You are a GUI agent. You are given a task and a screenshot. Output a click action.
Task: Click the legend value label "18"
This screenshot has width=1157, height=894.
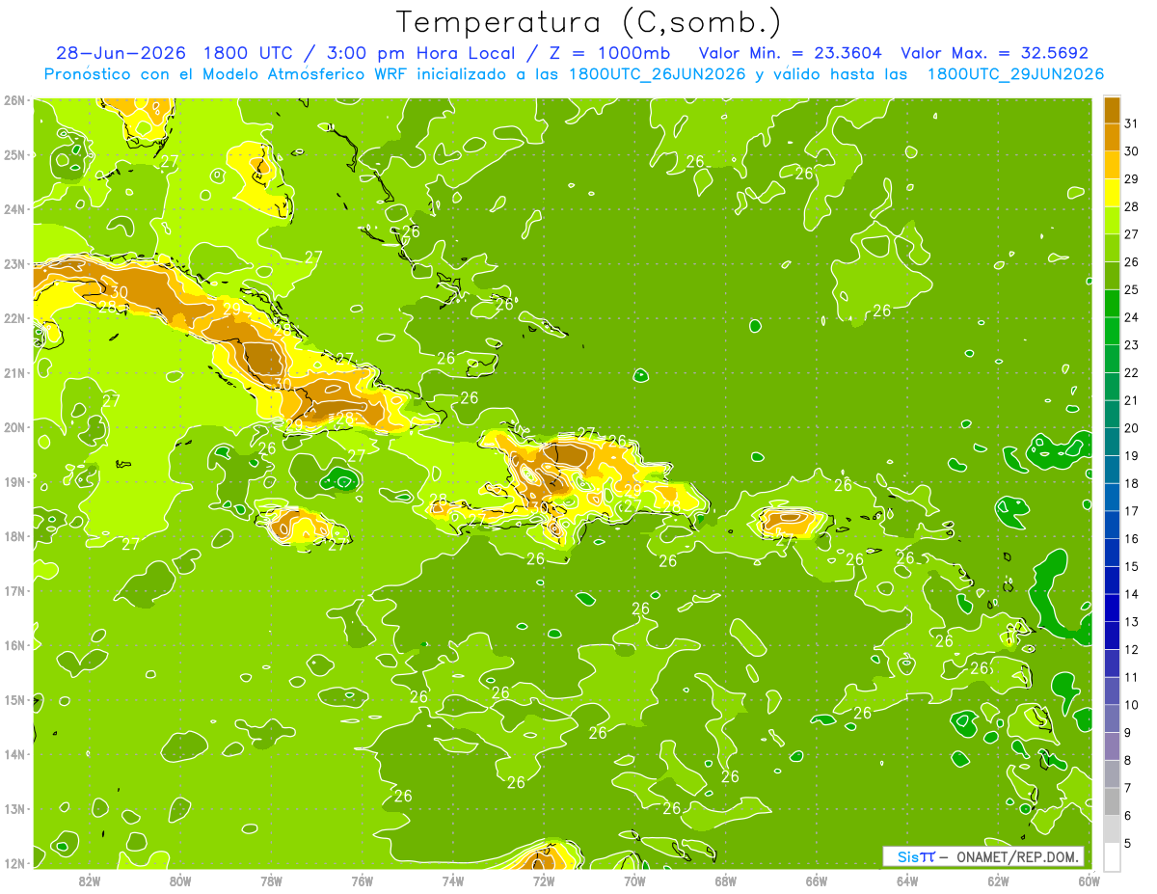tap(1132, 483)
